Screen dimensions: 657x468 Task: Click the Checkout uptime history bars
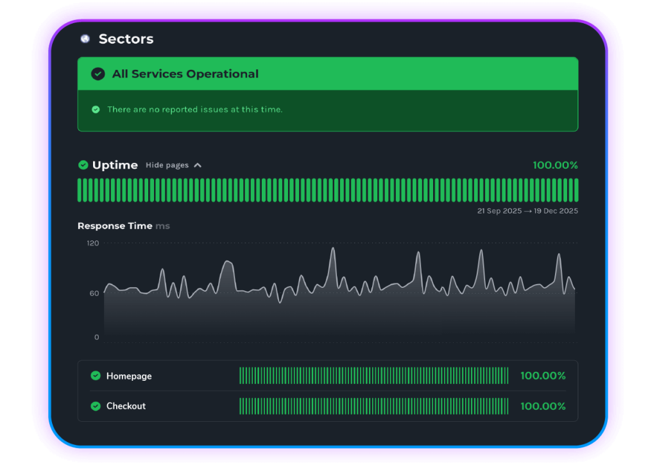(x=373, y=406)
